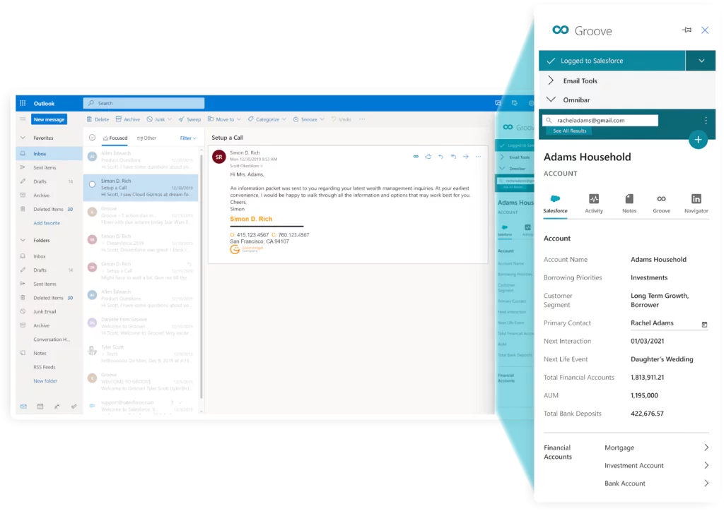Image resolution: width=724 pixels, height=511 pixels.
Task: Switch to the Salesforce tab
Action: [x=555, y=204]
